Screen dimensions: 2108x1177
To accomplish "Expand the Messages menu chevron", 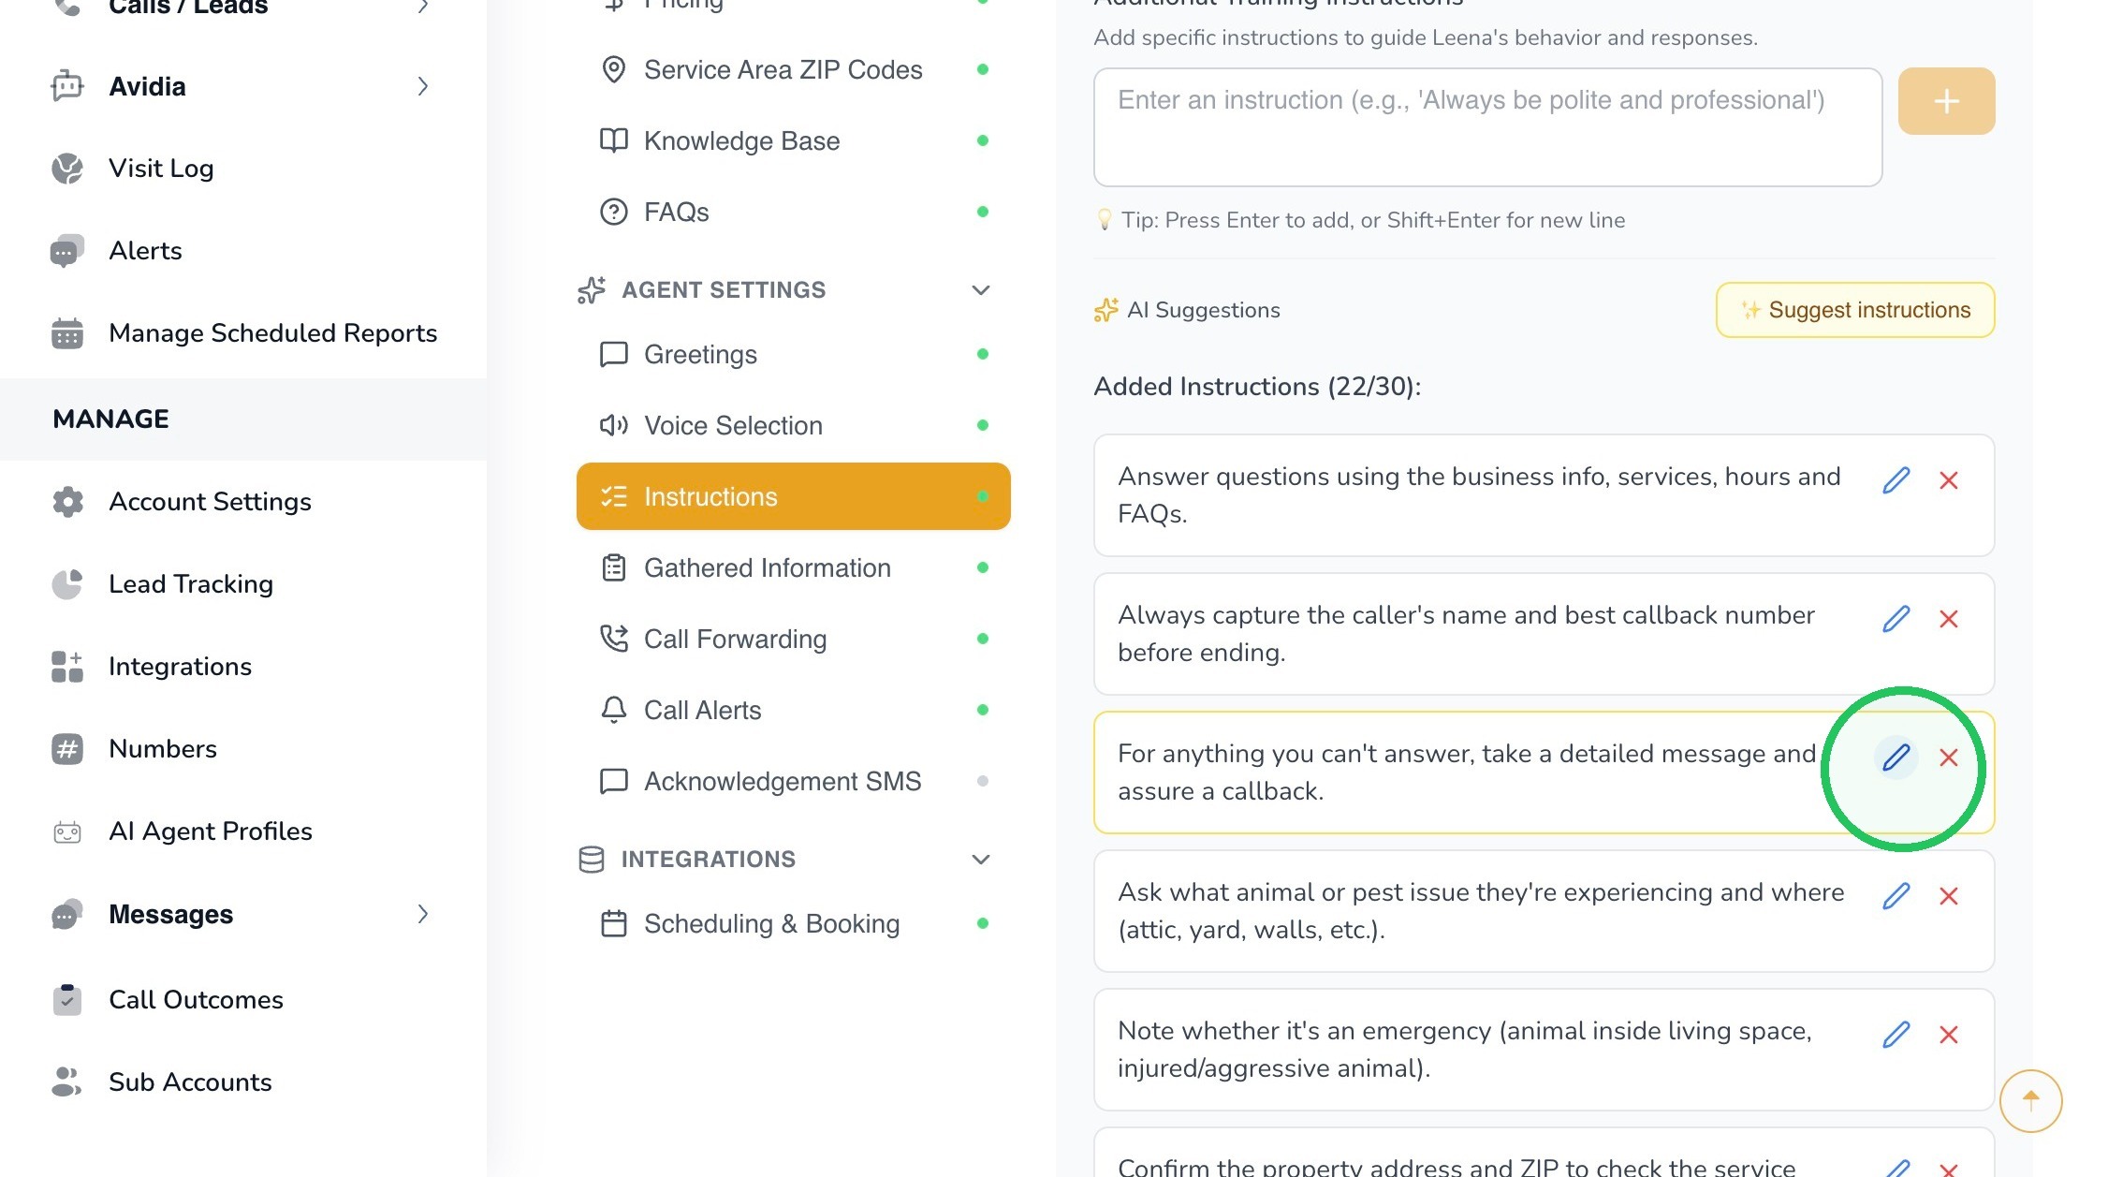I will (423, 914).
